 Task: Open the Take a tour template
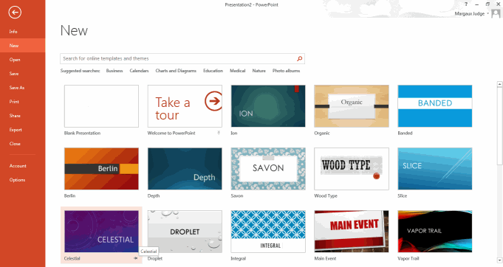(x=185, y=106)
